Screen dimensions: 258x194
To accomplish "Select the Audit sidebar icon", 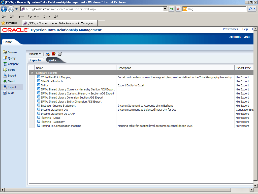I will click(10, 93).
